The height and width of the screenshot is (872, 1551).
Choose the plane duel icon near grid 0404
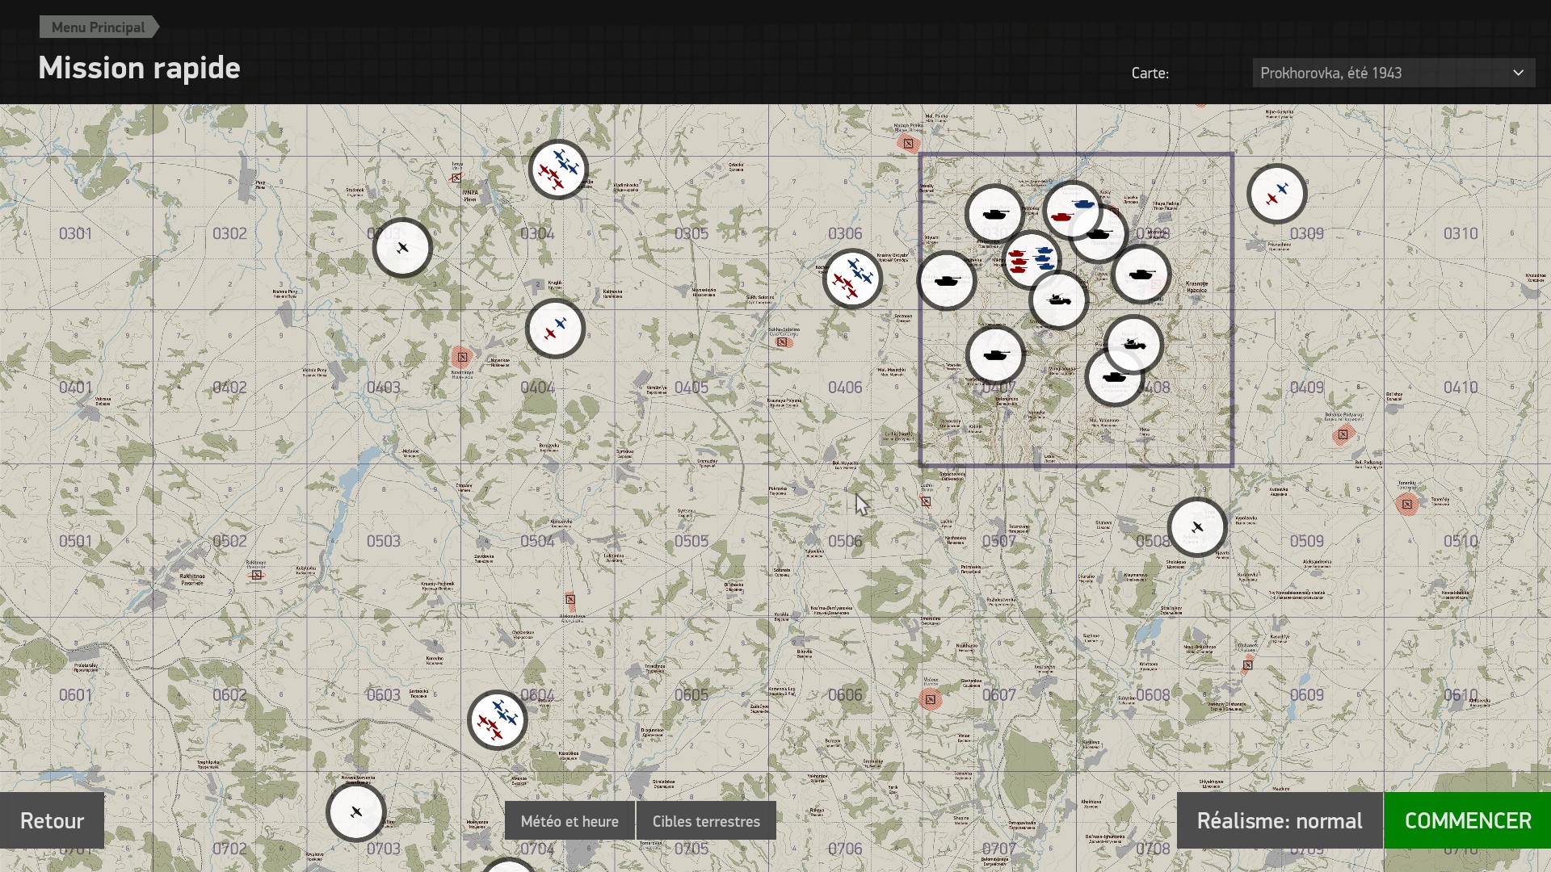(x=555, y=329)
